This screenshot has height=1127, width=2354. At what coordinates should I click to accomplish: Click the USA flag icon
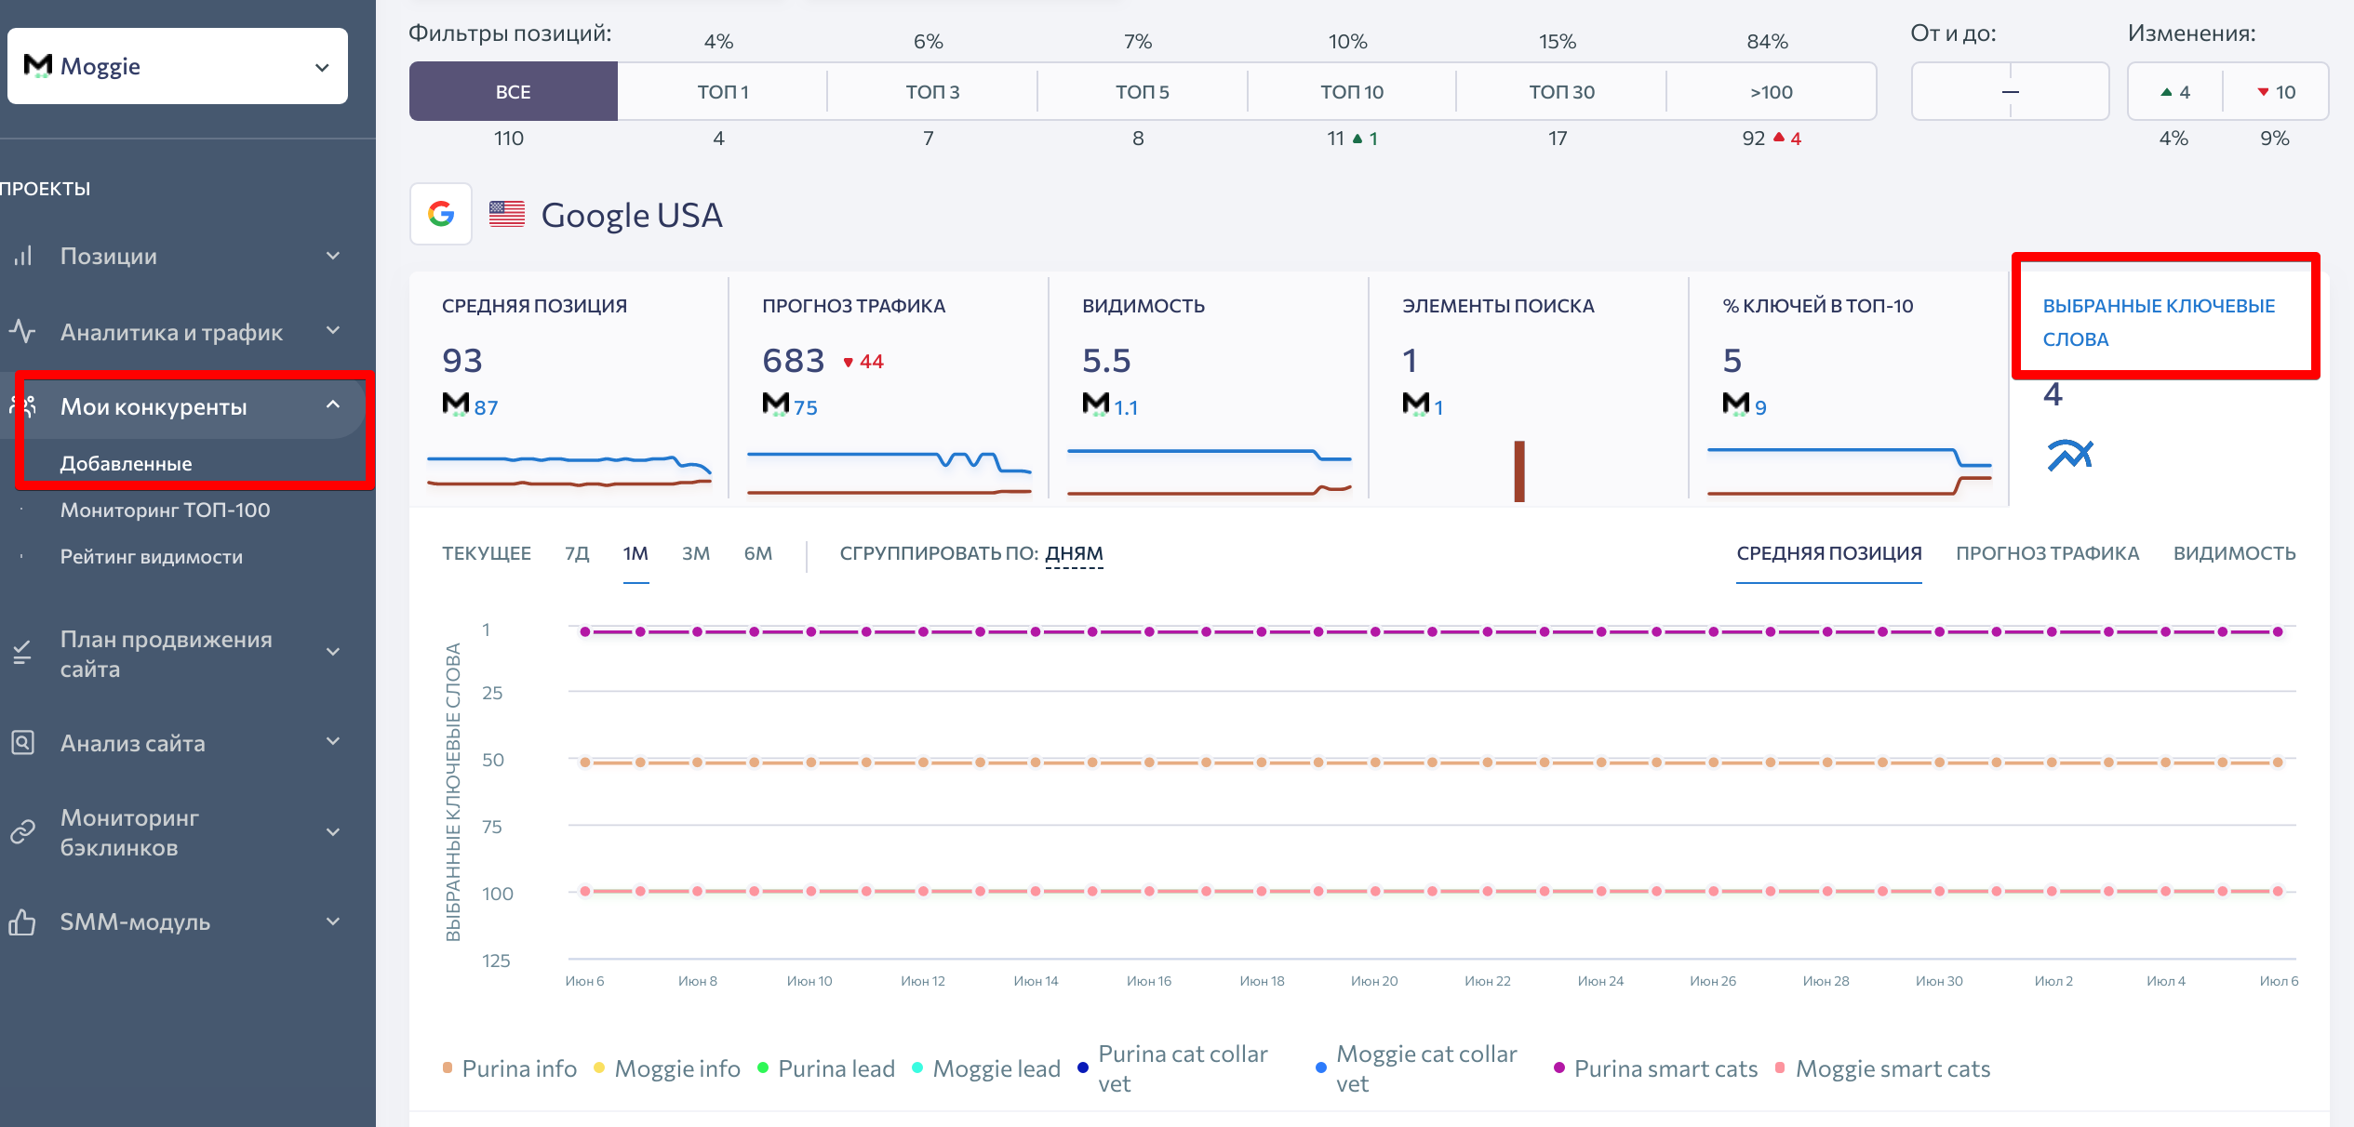507,214
